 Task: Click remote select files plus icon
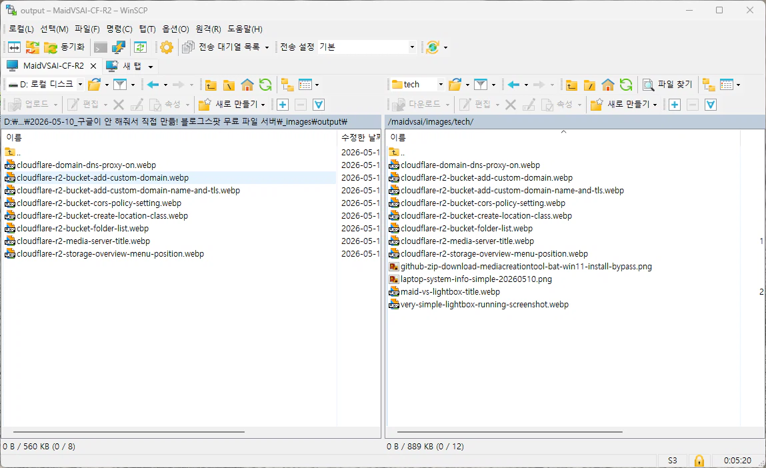click(675, 105)
